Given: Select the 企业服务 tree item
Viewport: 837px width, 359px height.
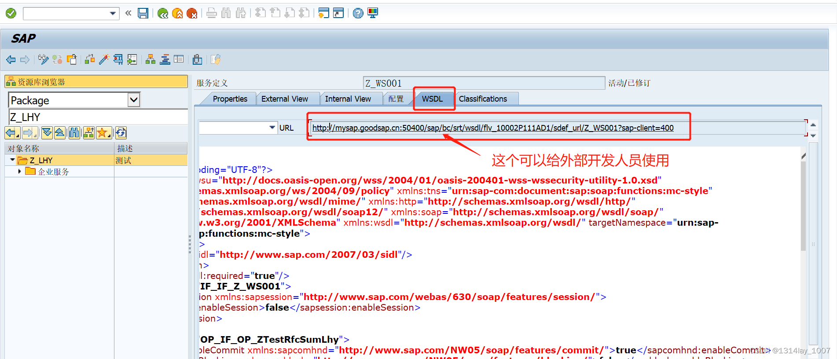Looking at the screenshot, I should pos(53,172).
